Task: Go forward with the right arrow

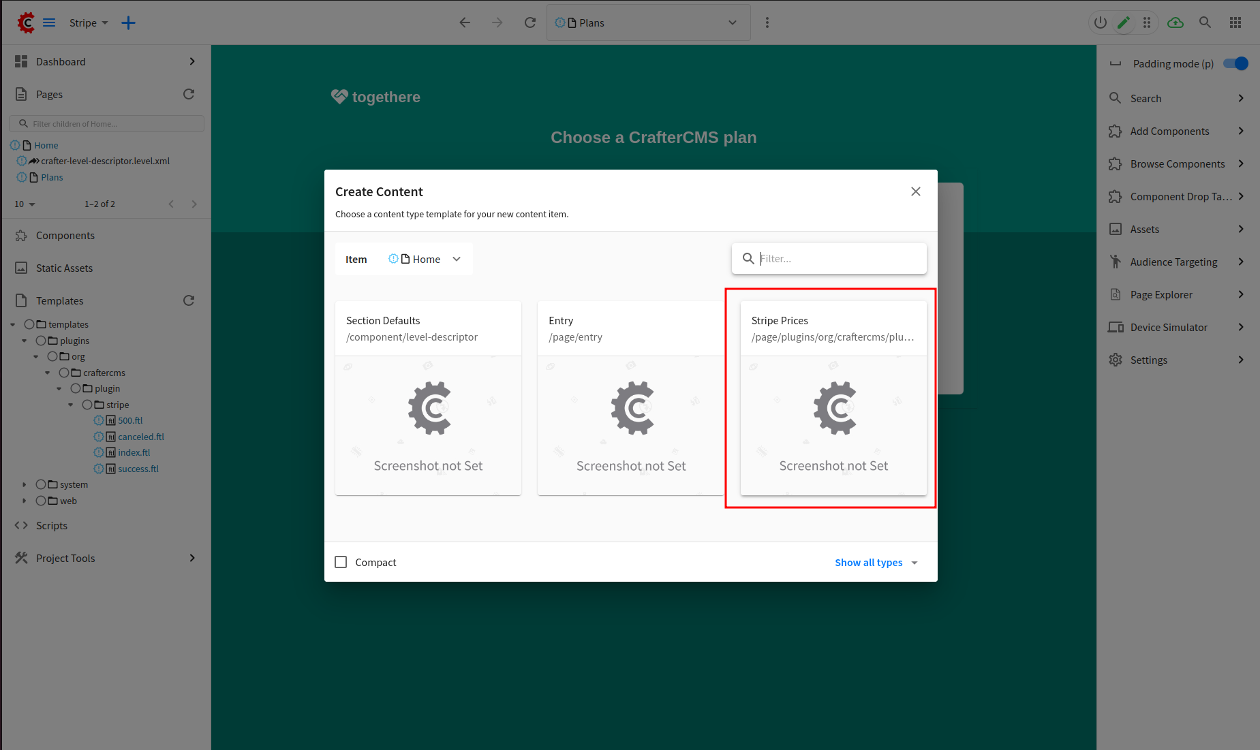Action: 497,22
